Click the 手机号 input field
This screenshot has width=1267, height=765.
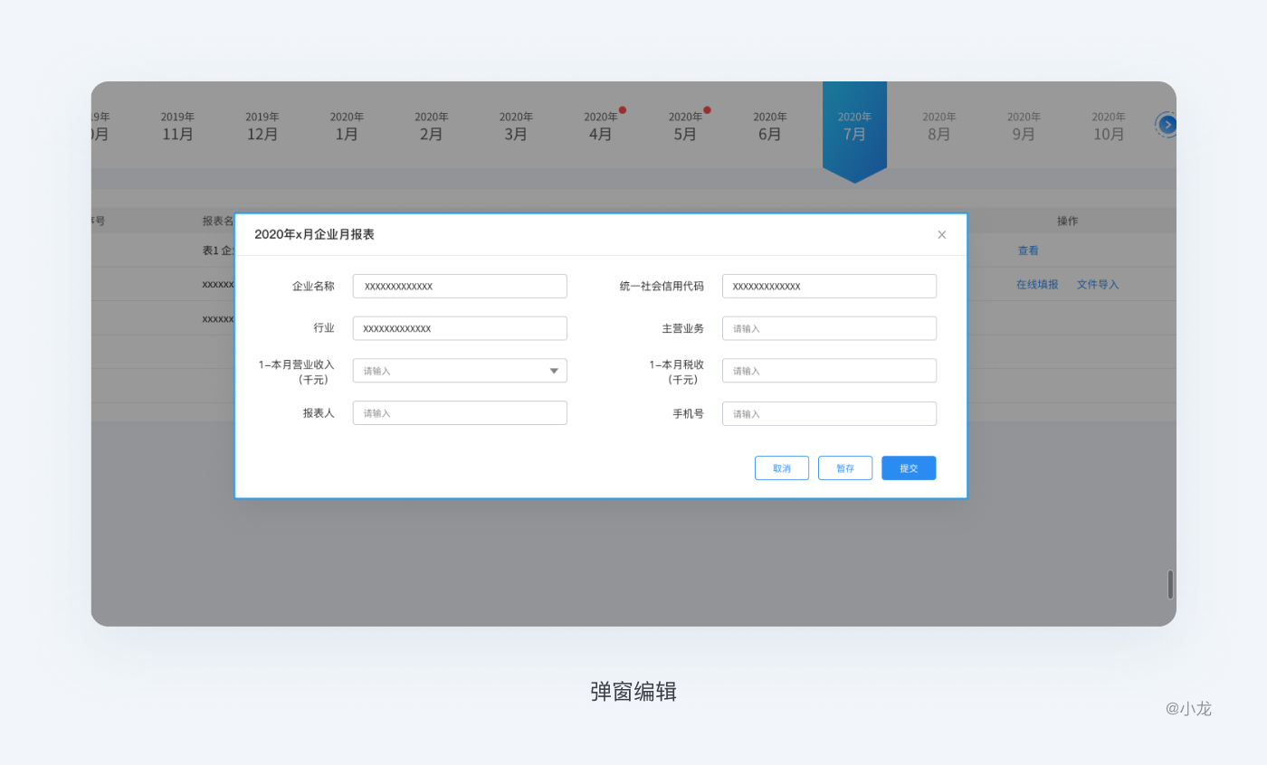click(x=829, y=414)
